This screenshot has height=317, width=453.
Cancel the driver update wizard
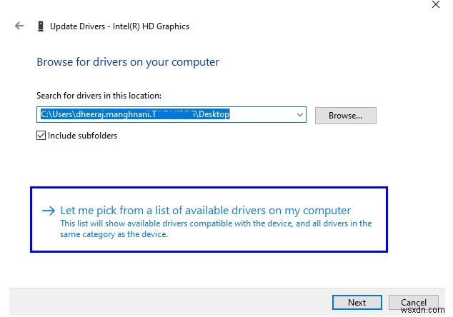(414, 302)
